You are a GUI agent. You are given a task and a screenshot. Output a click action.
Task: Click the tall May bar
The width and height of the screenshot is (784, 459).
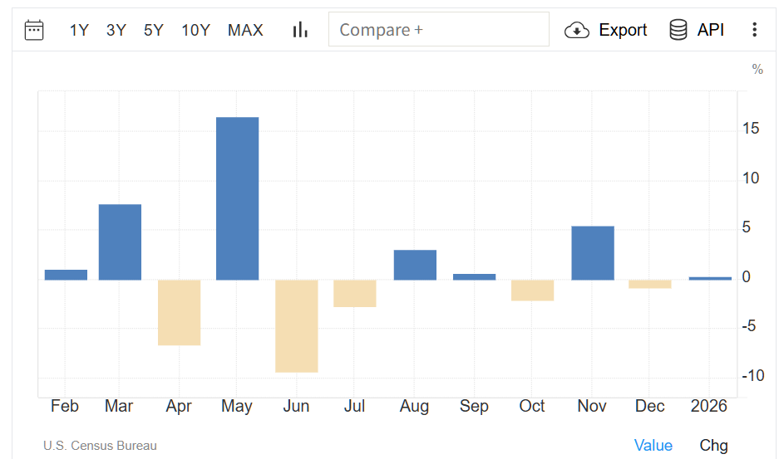click(x=237, y=198)
